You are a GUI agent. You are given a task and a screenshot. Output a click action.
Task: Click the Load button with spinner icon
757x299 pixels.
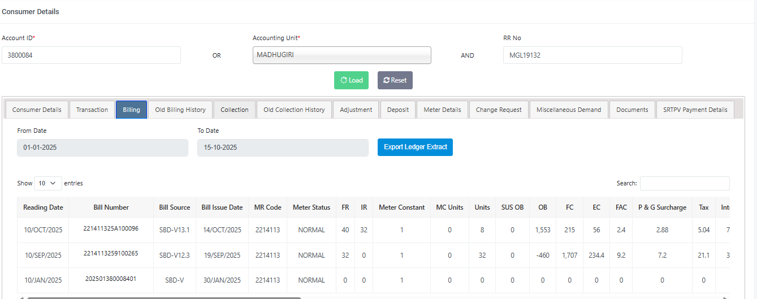tap(351, 80)
